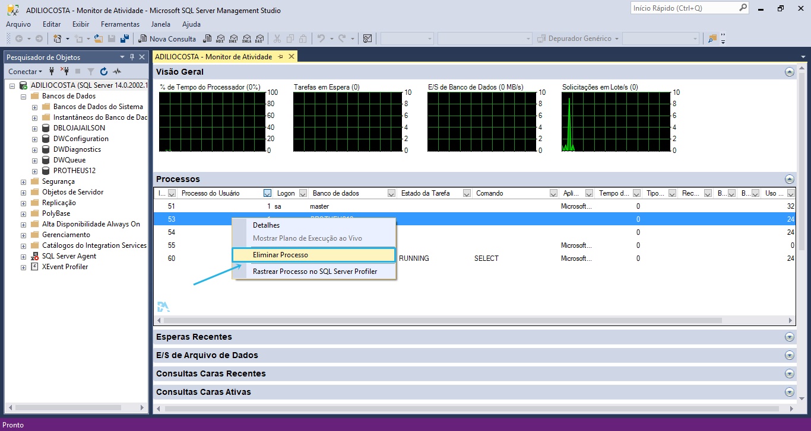Pin the Pesquisador de Objetos panel

(132, 57)
